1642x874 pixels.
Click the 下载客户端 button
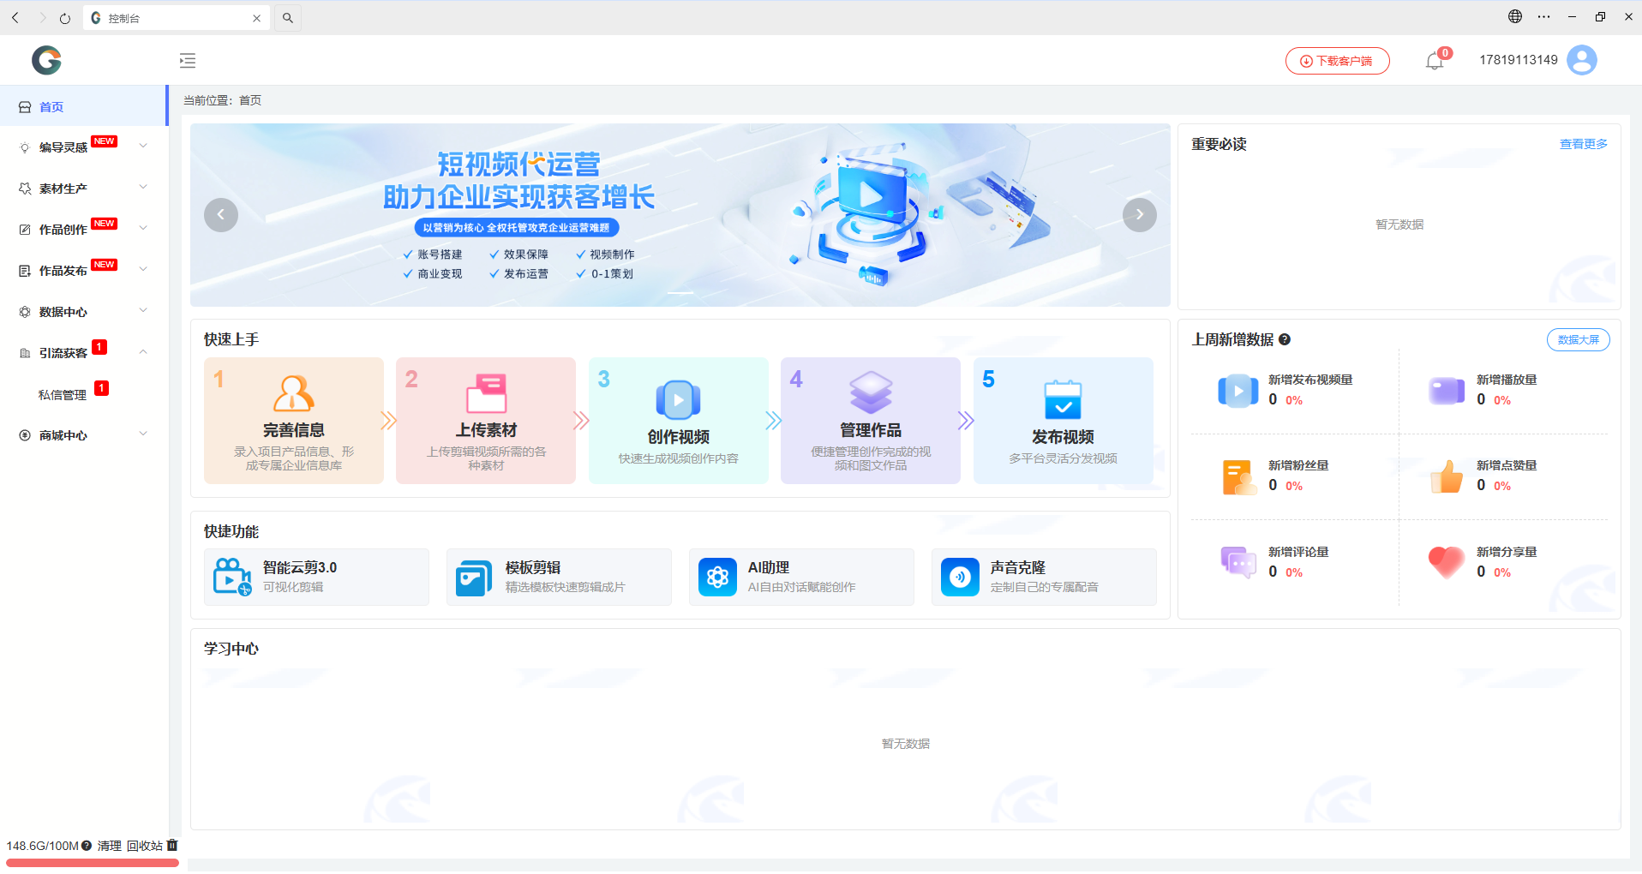(x=1337, y=61)
